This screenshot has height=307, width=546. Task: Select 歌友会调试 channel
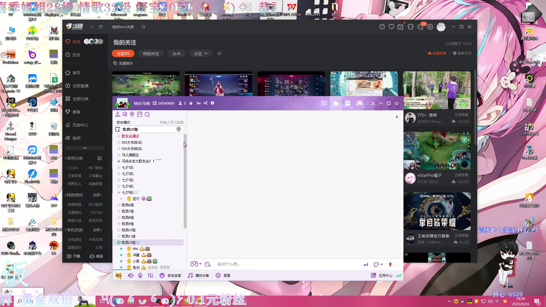[x=130, y=136]
